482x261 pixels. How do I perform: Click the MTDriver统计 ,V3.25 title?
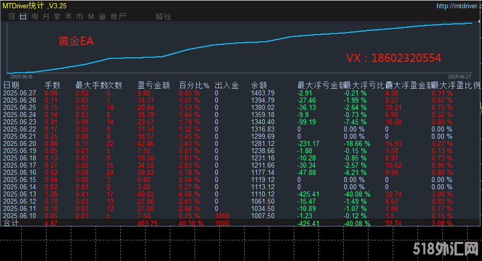[35, 6]
